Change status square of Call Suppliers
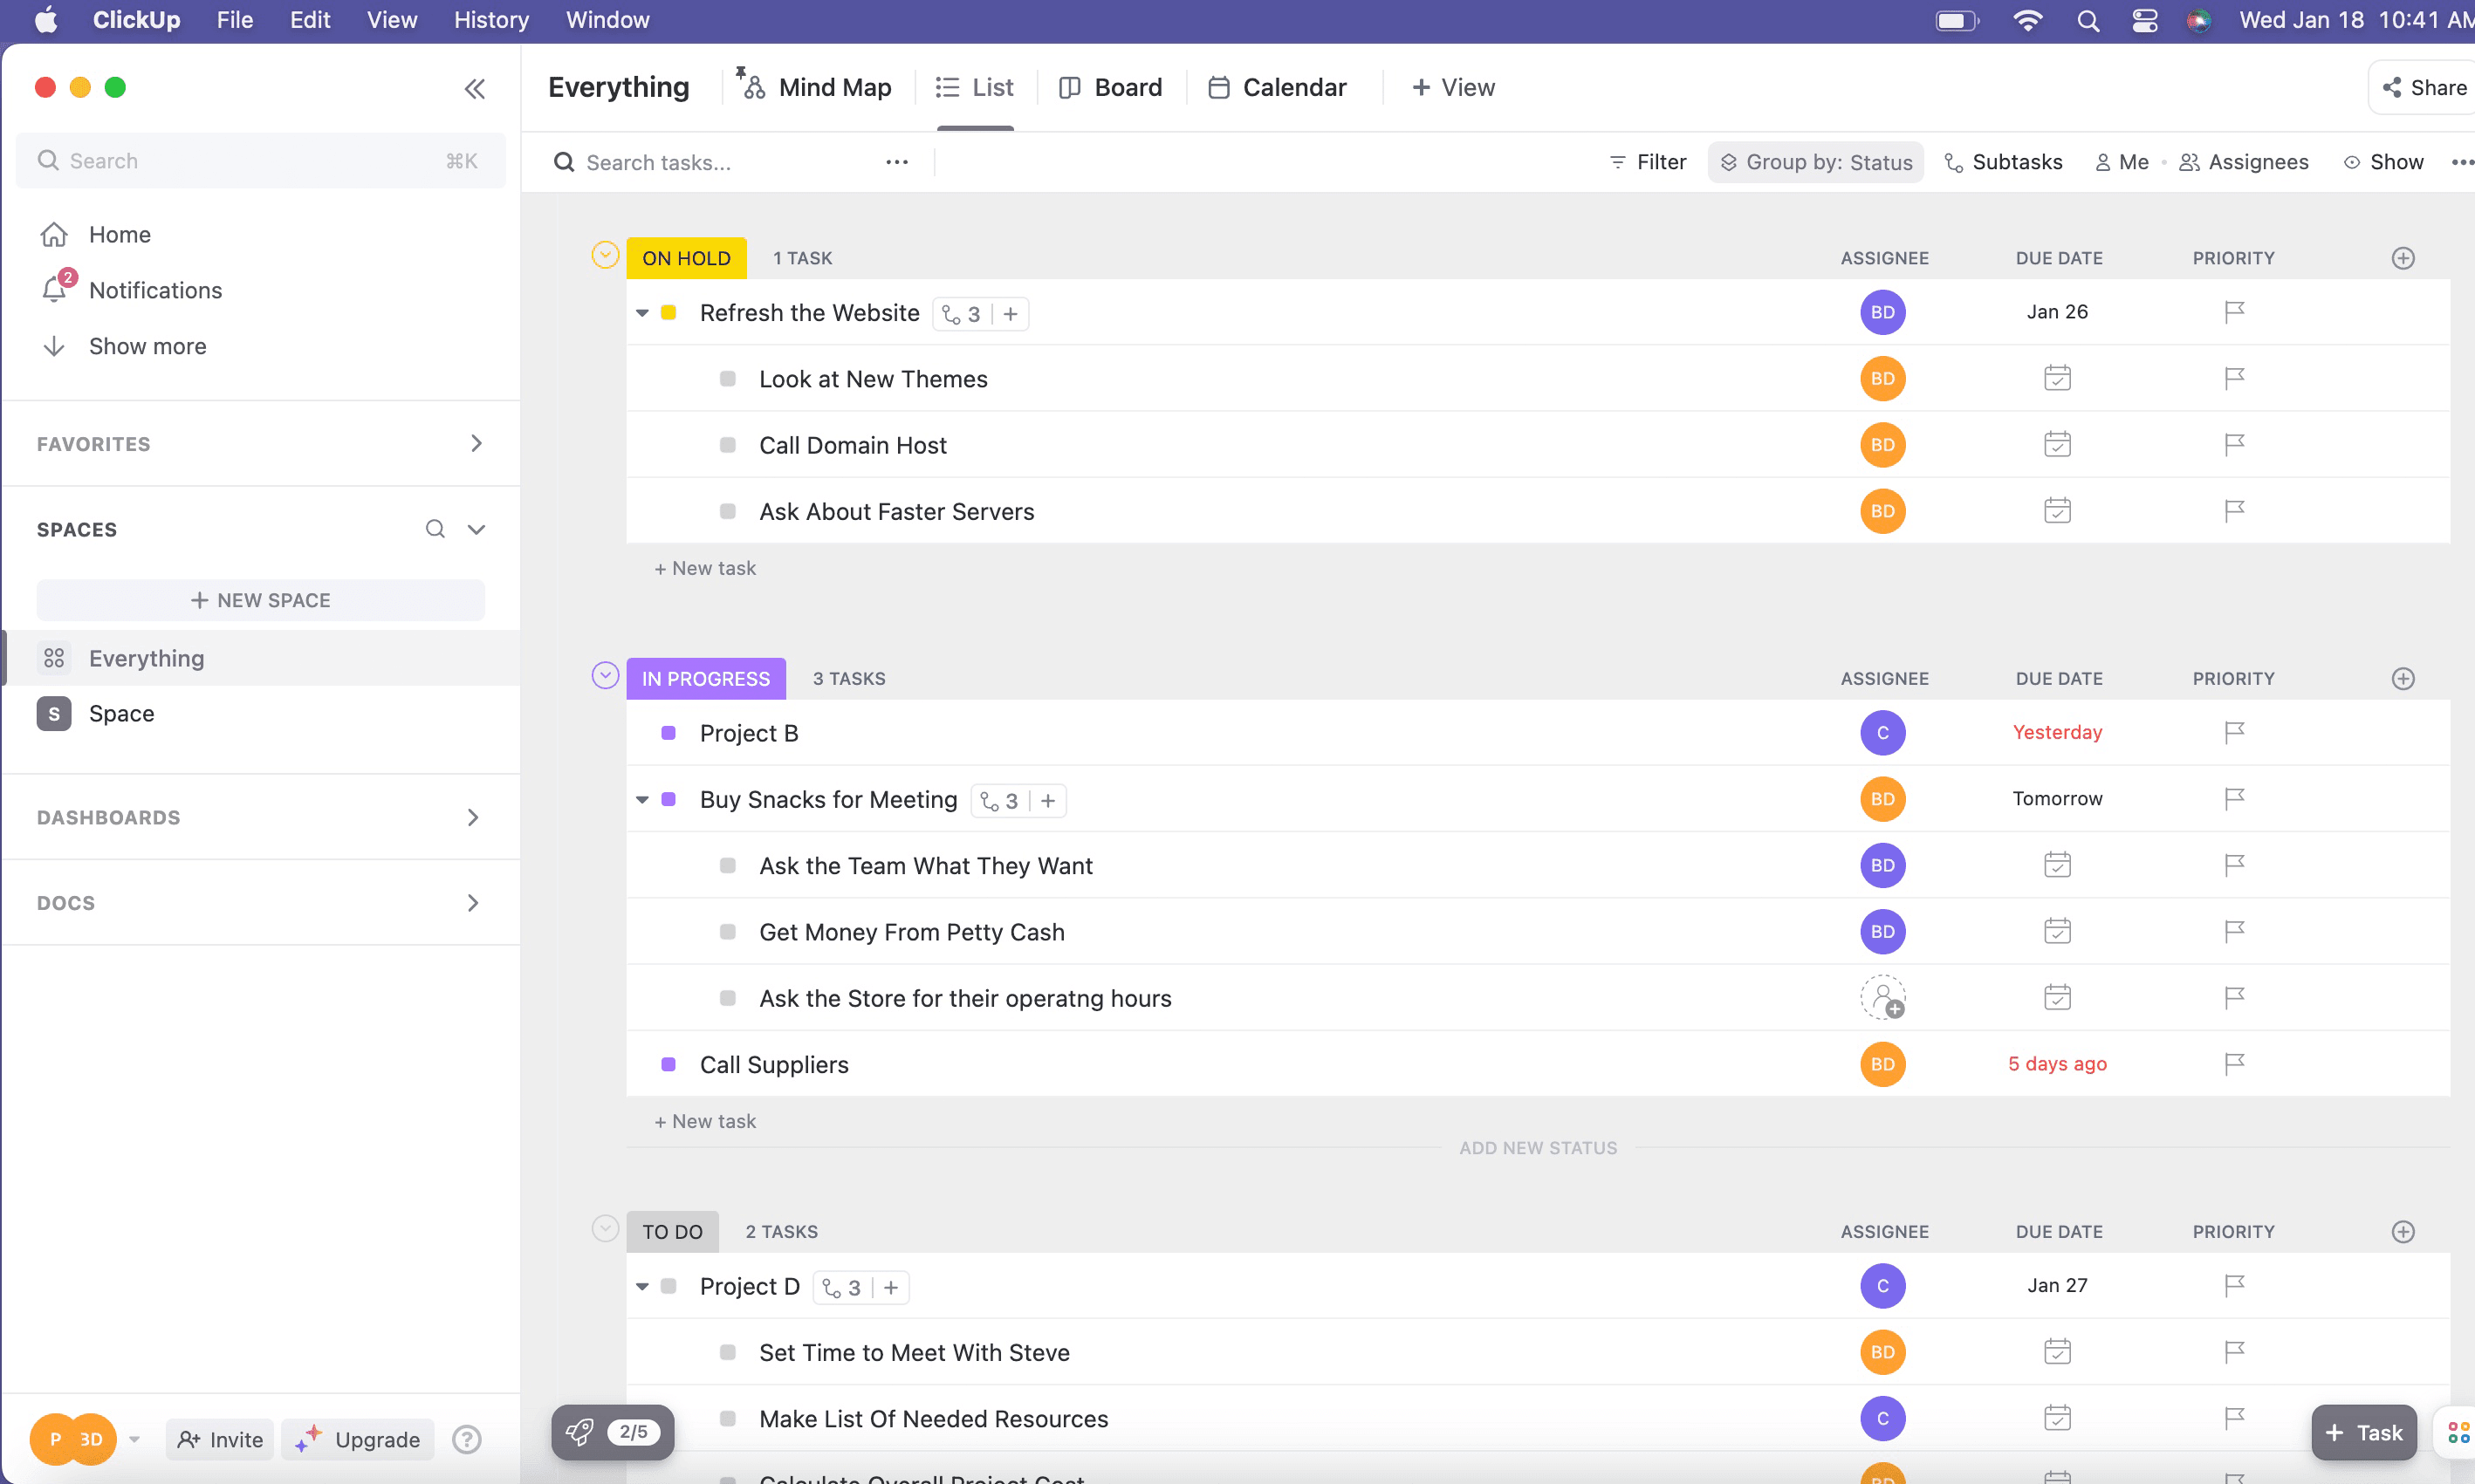The width and height of the screenshot is (2475, 1484). point(669,1064)
